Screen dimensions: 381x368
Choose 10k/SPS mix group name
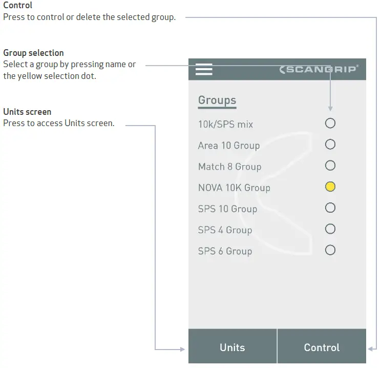(225, 124)
